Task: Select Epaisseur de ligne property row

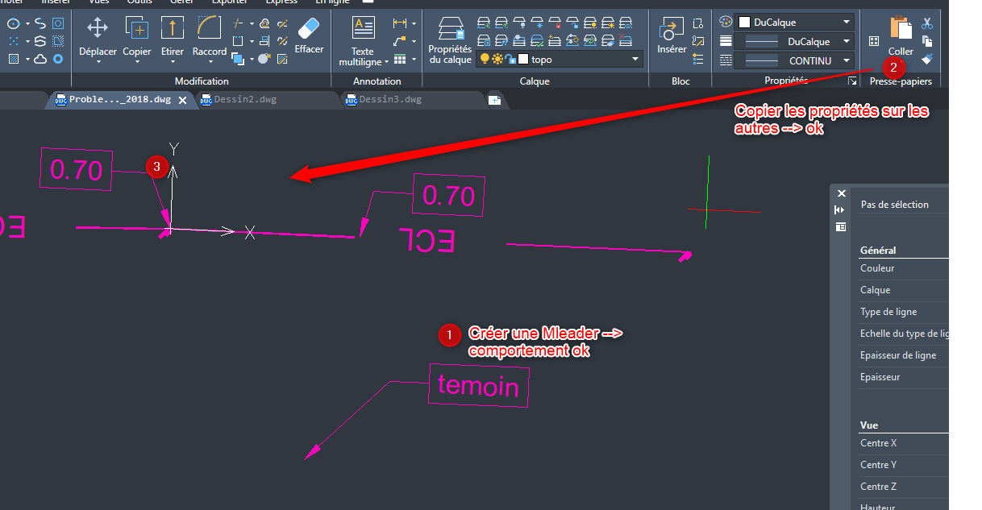Action: pos(903,355)
